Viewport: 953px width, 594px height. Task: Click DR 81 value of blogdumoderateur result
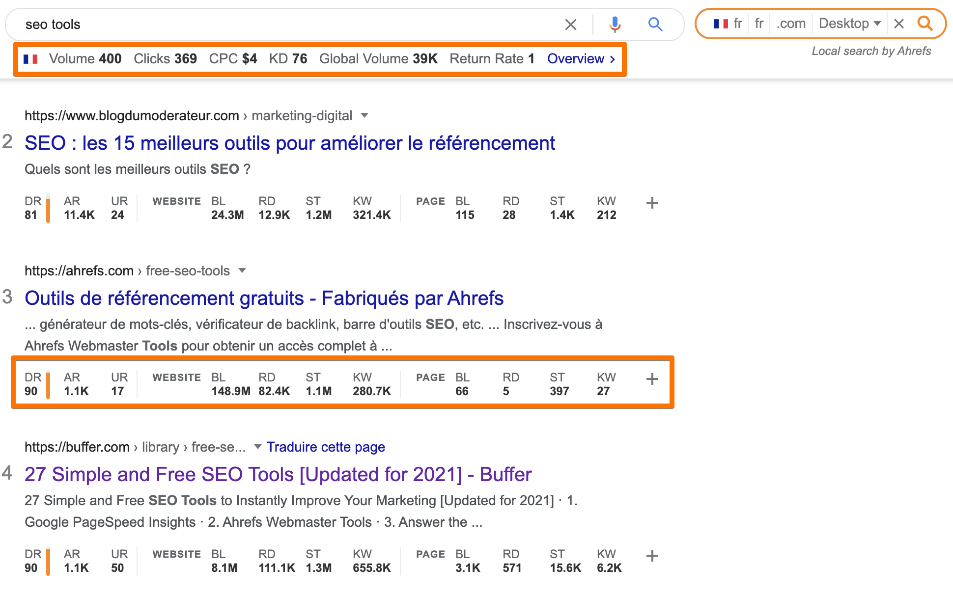pos(31,215)
